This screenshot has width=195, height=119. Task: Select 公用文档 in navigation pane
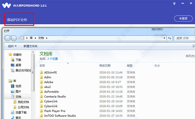click(x=23, y=107)
